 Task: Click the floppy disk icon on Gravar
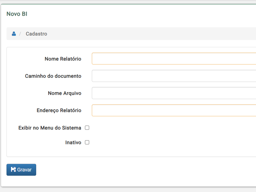[x=13, y=169]
